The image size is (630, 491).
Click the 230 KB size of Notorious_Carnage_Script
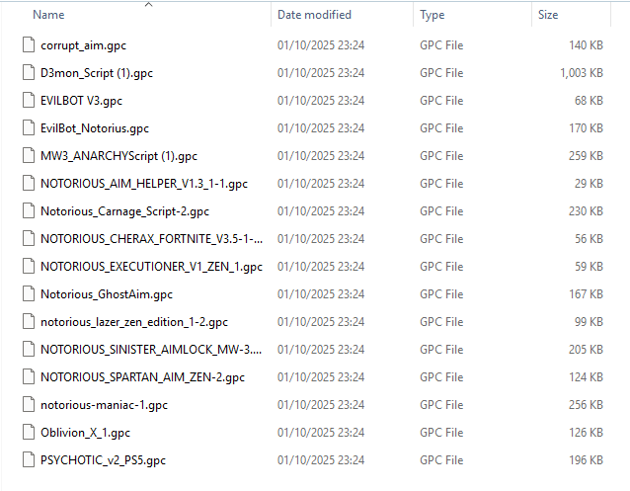tap(586, 211)
